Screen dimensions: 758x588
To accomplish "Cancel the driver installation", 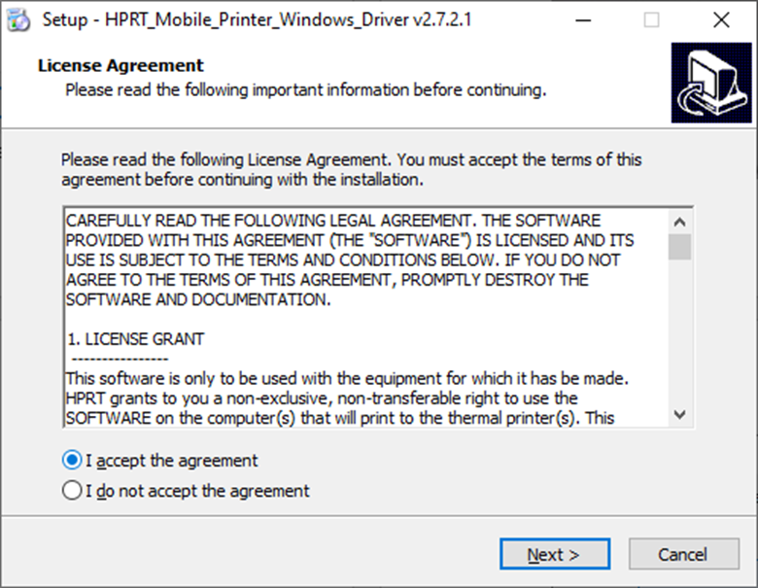I will (x=682, y=554).
